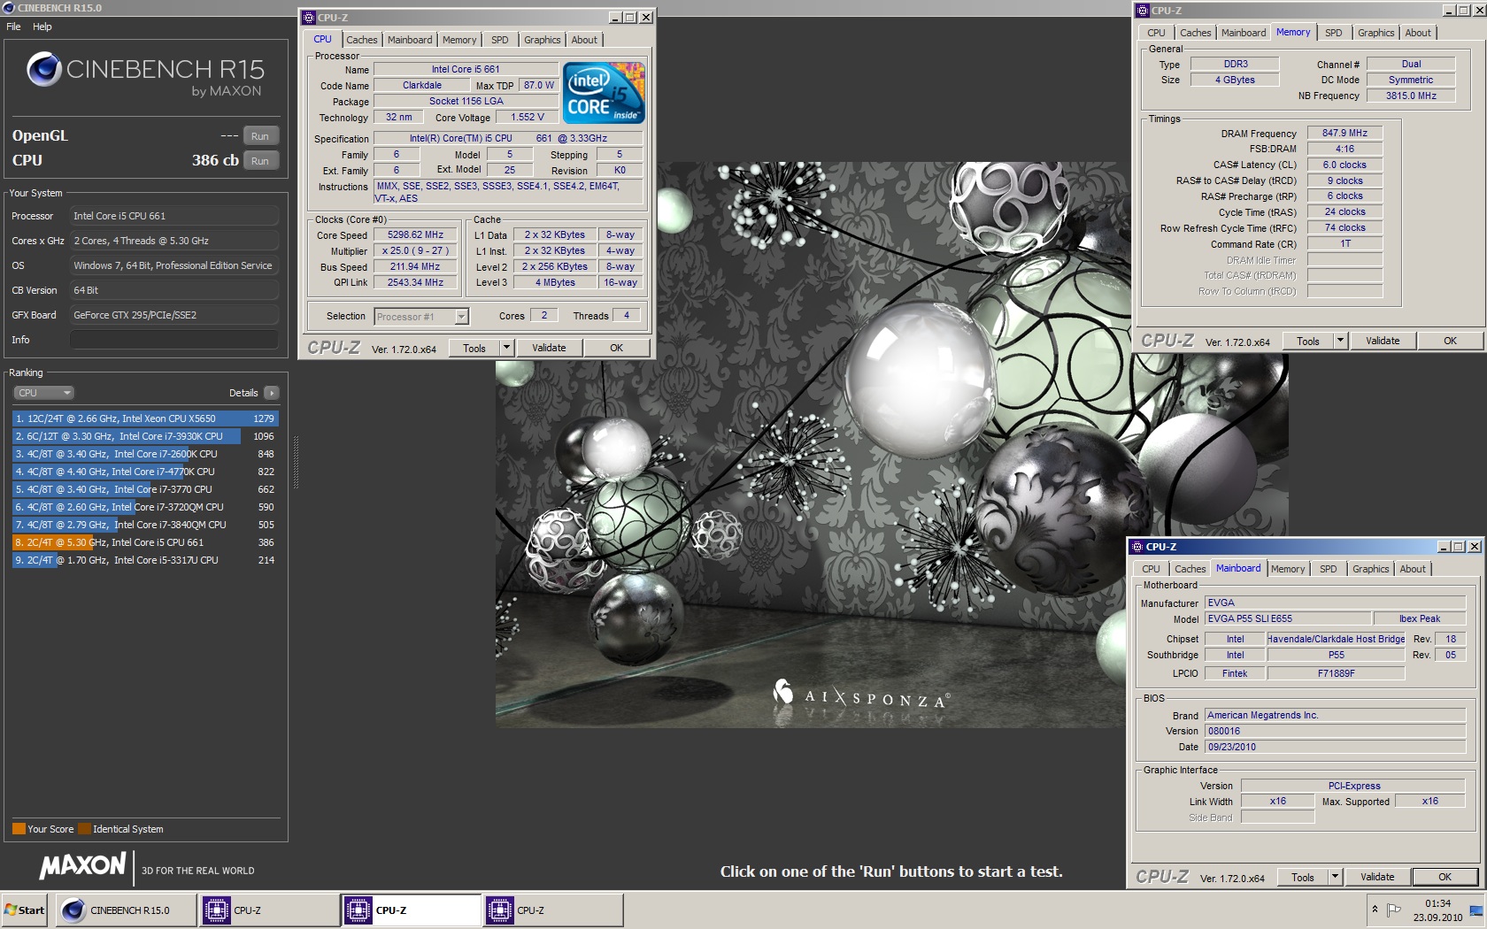Open Tools dropdown arrow in Memory window
This screenshot has width=1487, height=929.
tap(1340, 341)
